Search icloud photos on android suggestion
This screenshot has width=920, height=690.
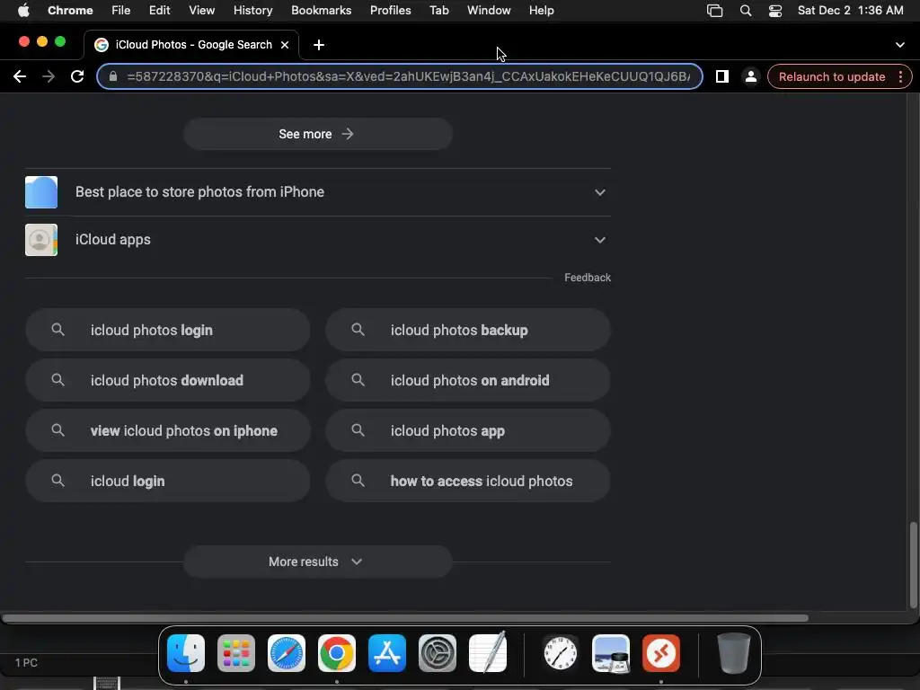pyautogui.click(x=467, y=380)
